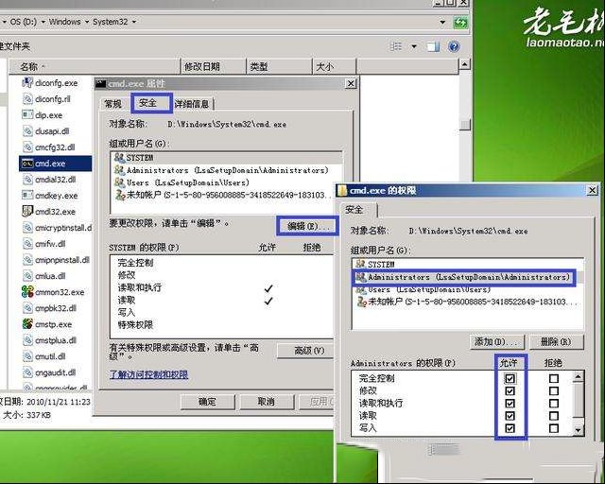605x484 pixels.
Task: Switch to 详细信息 tab in cmd.exe properties
Action: click(x=193, y=104)
